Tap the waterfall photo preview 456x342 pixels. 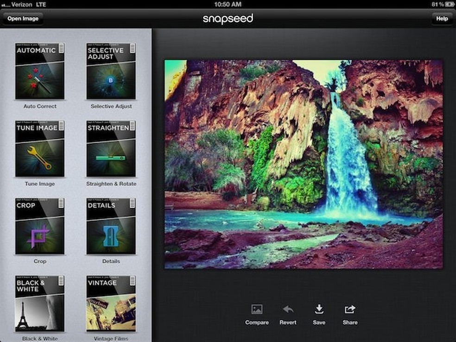click(304, 165)
